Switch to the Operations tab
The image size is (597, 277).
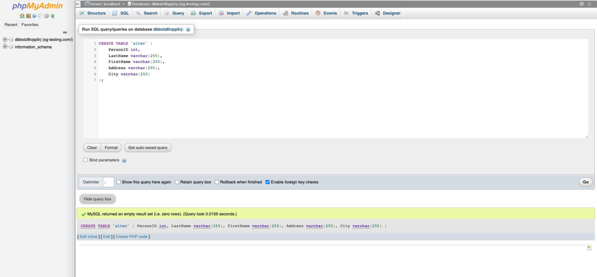pyautogui.click(x=261, y=13)
